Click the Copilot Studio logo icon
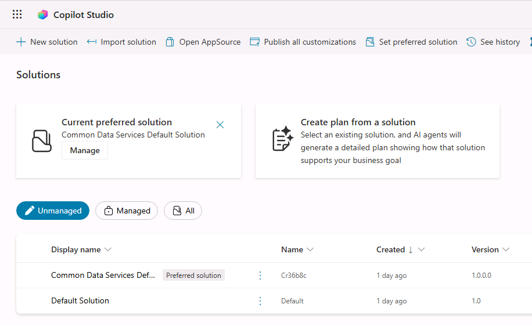The width and height of the screenshot is (532, 326). (43, 15)
